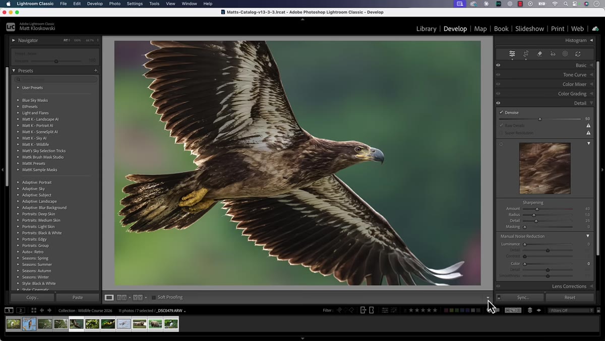This screenshot has height=341, width=605.
Task: Open the Photo menu
Action: click(115, 4)
